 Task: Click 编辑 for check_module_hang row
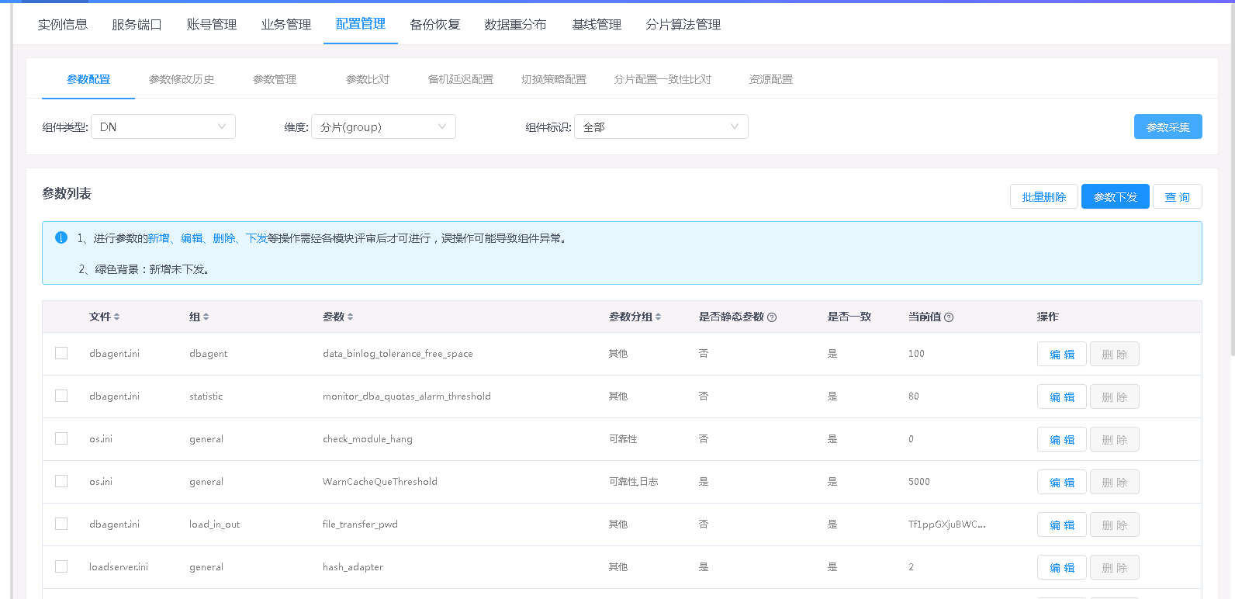(x=1062, y=439)
